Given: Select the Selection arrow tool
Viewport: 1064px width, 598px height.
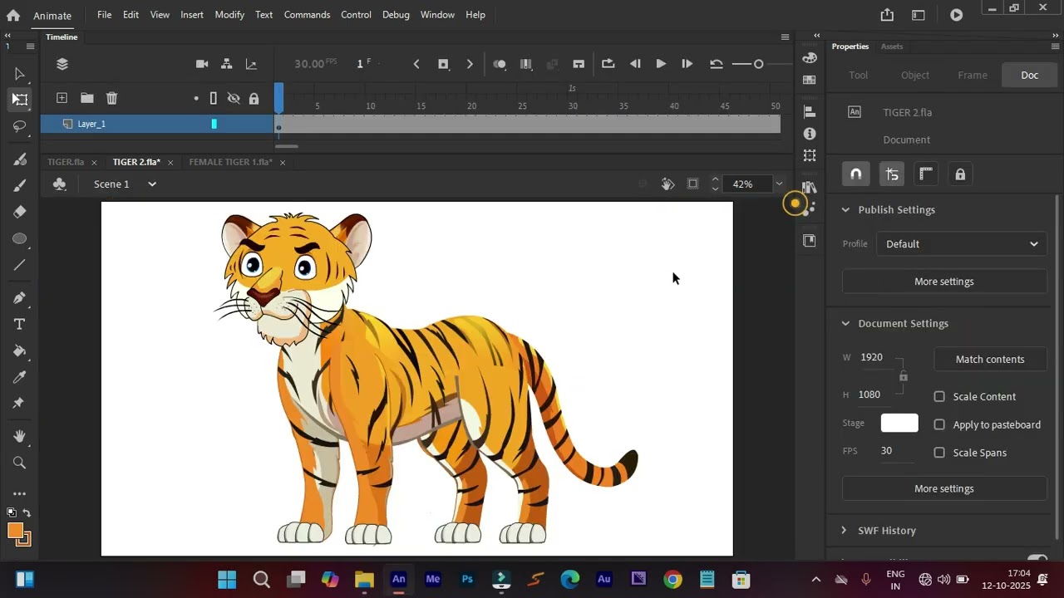Looking at the screenshot, I should click(x=20, y=74).
